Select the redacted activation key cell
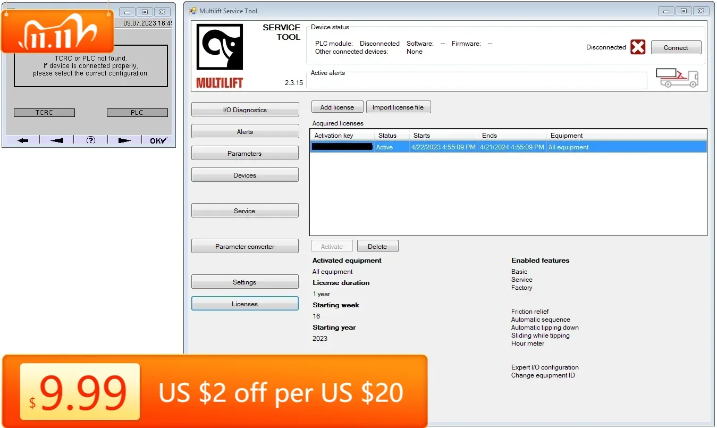Screen dimensions: 717x428 coord(342,147)
